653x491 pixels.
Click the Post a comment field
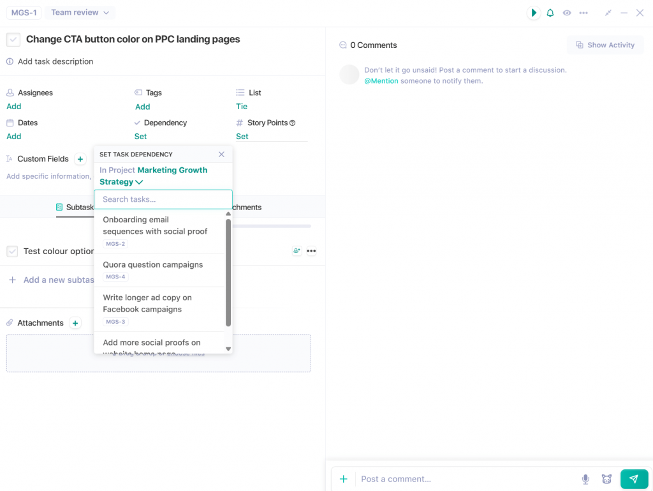click(x=466, y=479)
